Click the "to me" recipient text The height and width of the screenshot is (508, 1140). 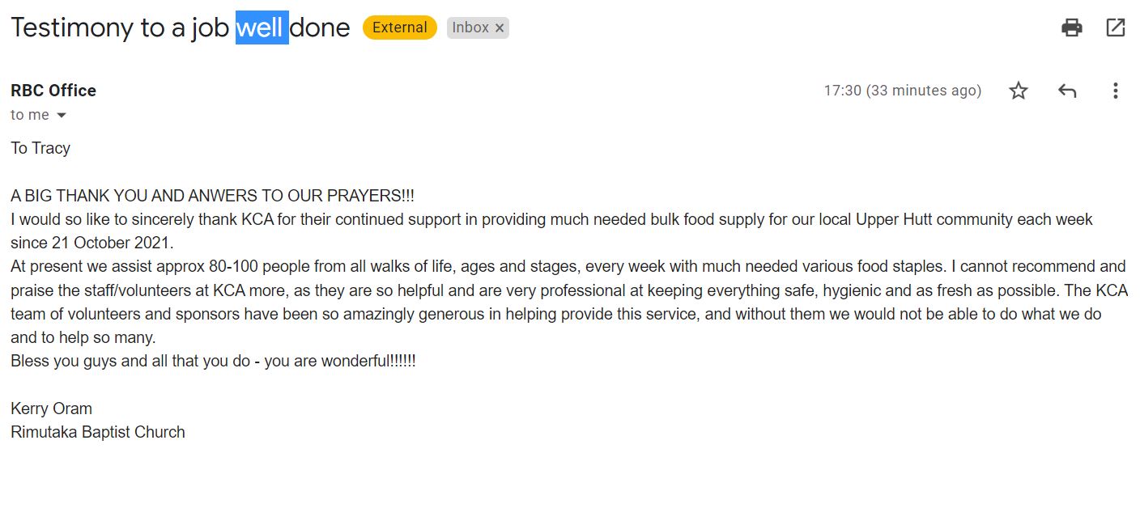click(30, 115)
